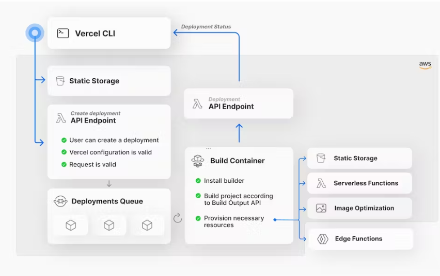Click the Build Container icon

tap(198, 161)
